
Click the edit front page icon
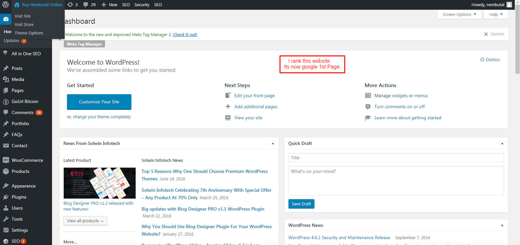tap(228, 95)
